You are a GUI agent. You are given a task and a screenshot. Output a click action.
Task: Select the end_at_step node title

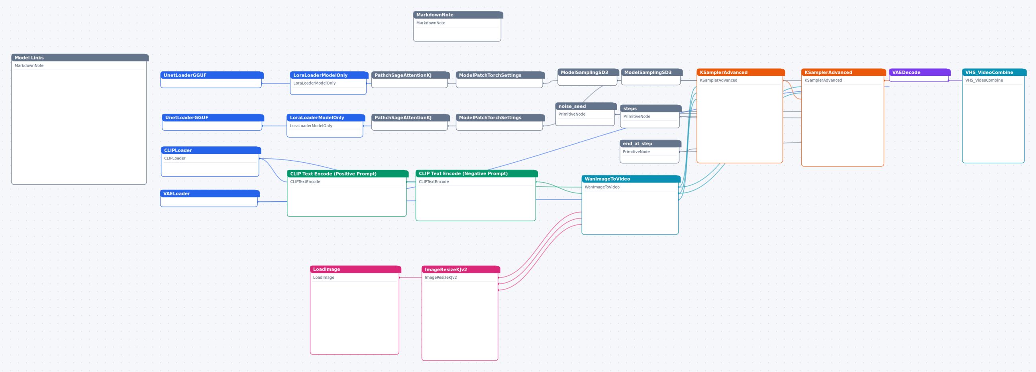(651, 144)
